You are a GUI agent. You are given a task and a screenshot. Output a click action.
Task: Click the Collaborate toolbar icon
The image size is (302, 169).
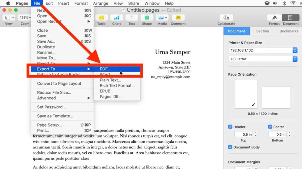point(226,18)
